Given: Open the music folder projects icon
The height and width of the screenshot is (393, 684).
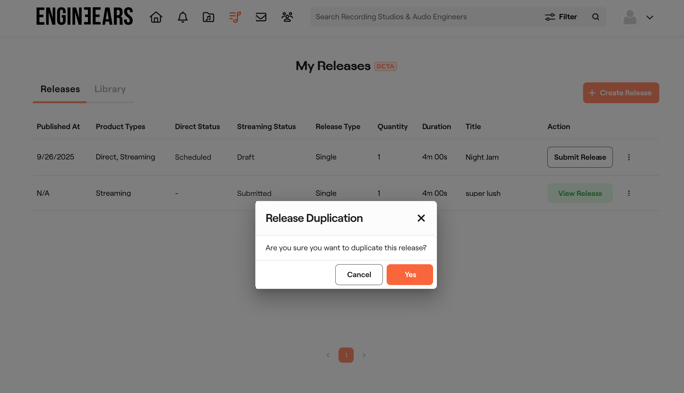Looking at the screenshot, I should pos(208,17).
